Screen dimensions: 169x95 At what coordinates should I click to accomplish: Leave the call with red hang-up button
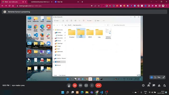coord(98,85)
